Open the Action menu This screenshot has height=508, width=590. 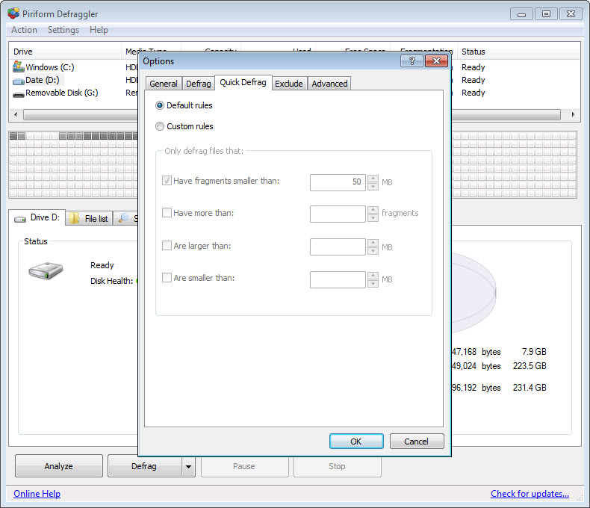(24, 30)
